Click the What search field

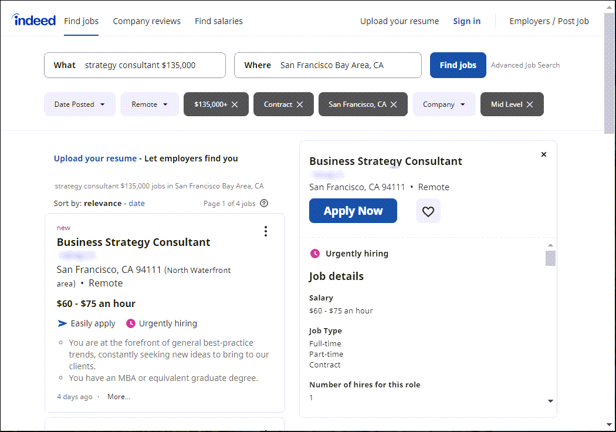point(150,65)
